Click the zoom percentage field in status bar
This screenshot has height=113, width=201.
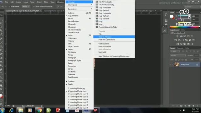8,106
